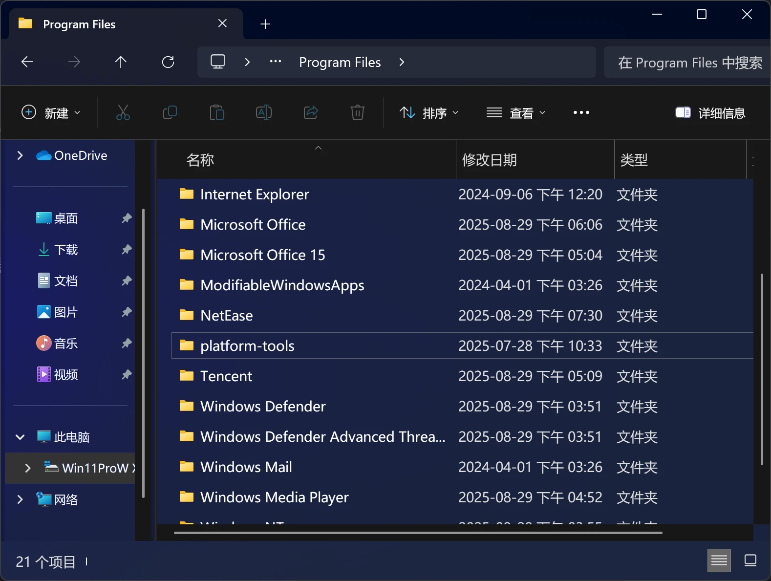
Task: Click the Share icon in toolbar
Action: click(311, 113)
